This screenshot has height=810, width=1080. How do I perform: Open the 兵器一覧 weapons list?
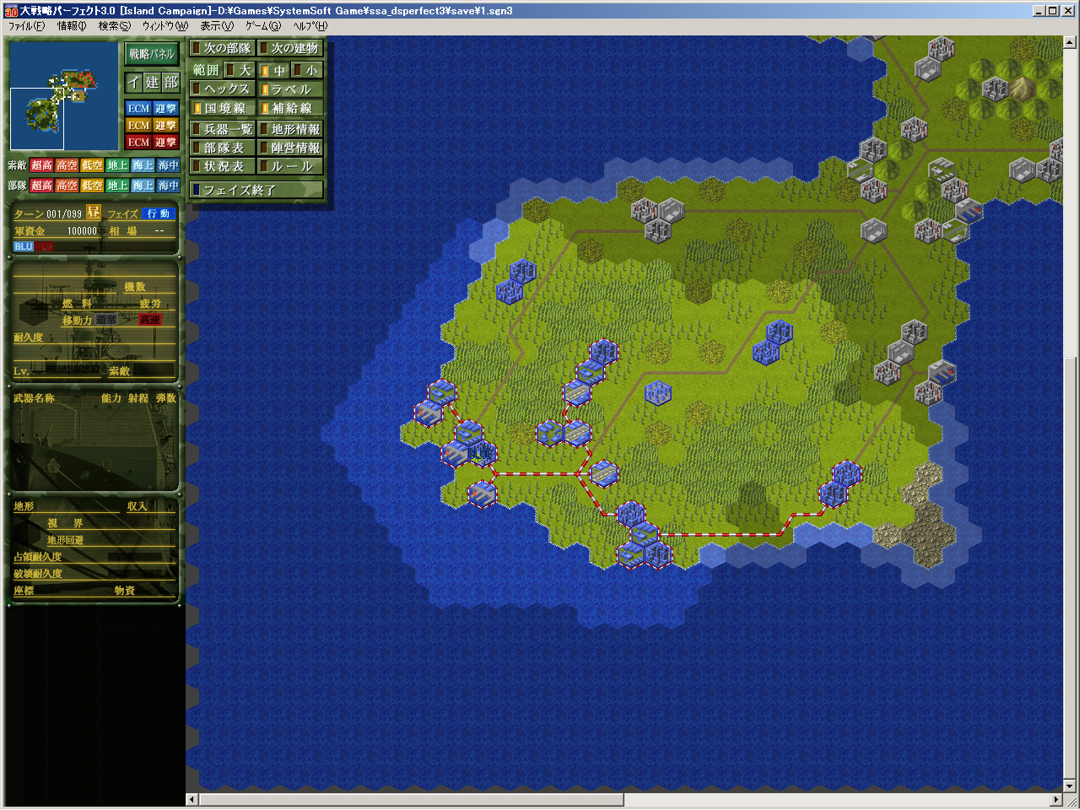tap(222, 129)
